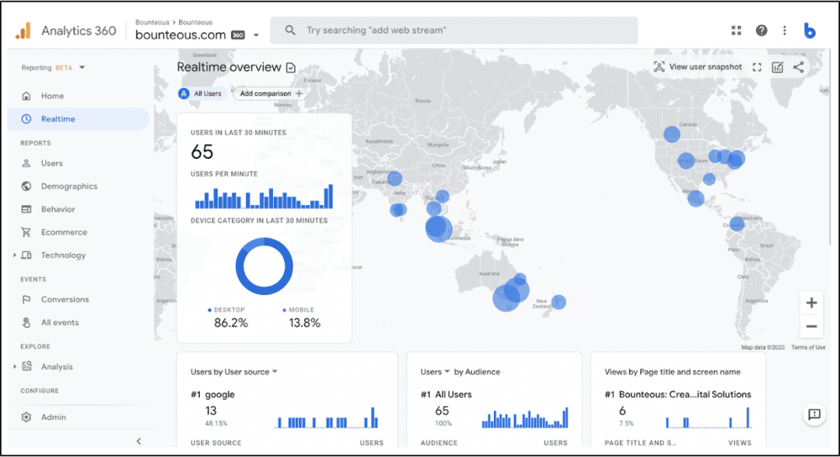The width and height of the screenshot is (840, 457).
Task: Click the user bubble over New Zealand
Action: [x=559, y=302]
